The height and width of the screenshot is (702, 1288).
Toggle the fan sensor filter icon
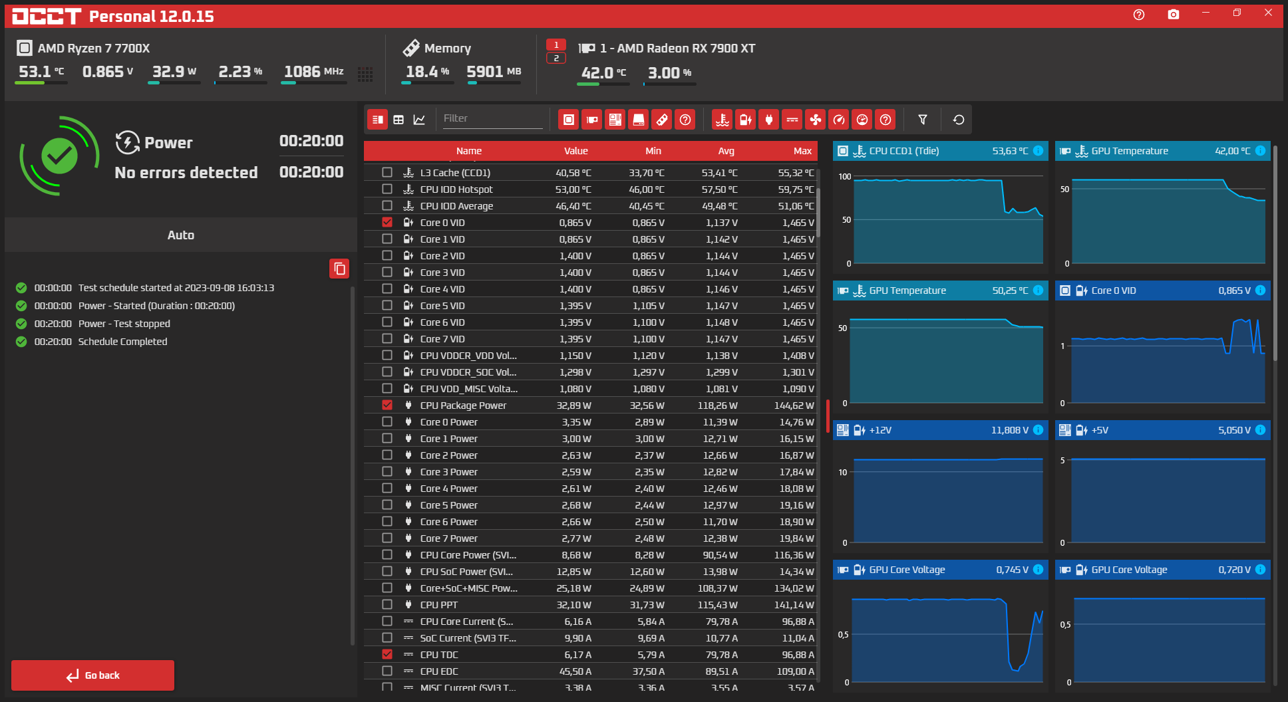815,120
